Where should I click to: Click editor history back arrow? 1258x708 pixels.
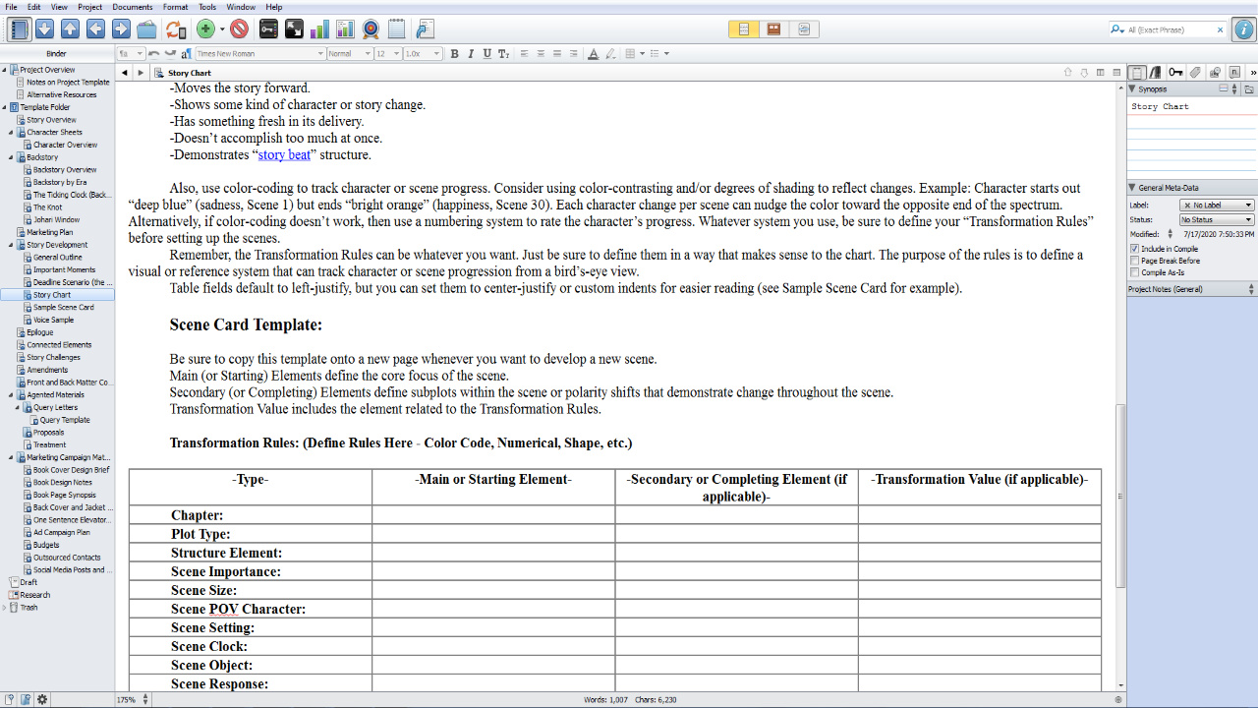[125, 73]
